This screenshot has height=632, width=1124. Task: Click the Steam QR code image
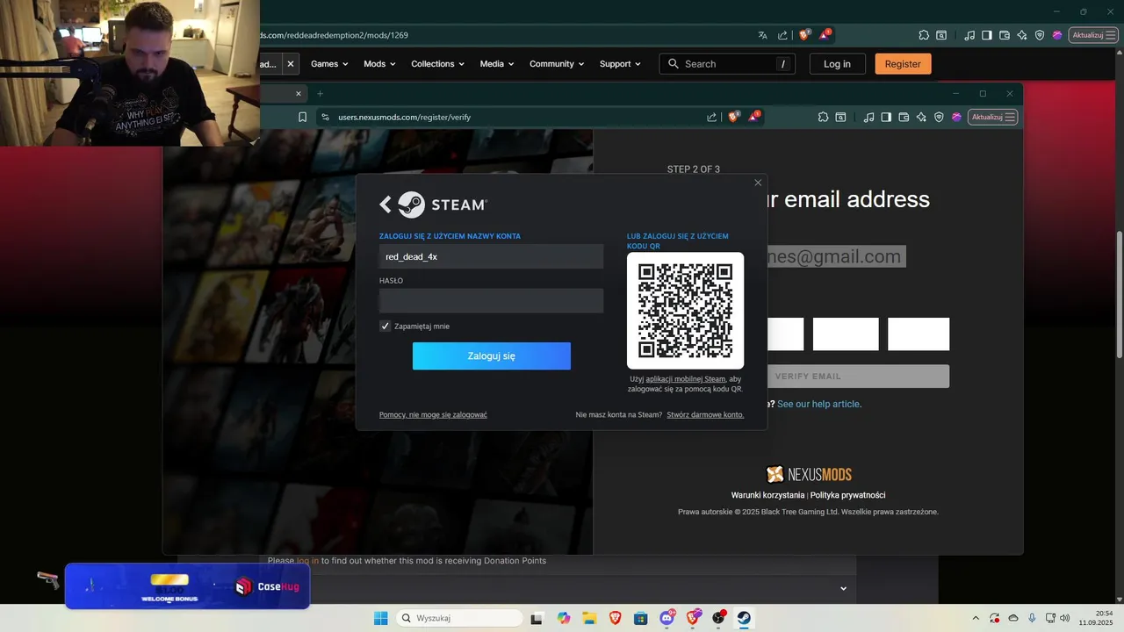(685, 311)
